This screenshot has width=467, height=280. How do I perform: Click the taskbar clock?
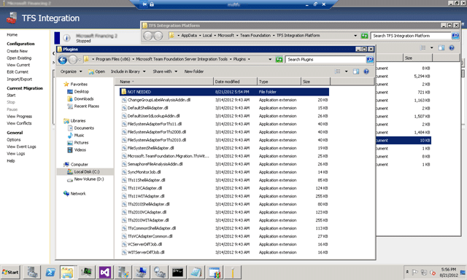pyautogui.click(x=449, y=272)
